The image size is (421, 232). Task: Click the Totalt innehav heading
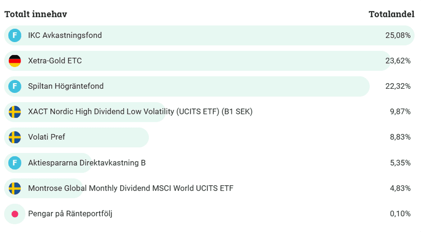[x=35, y=14]
